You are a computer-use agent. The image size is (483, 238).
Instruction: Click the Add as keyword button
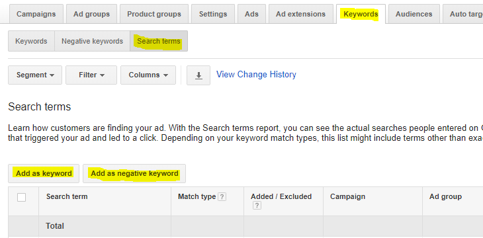coord(44,173)
